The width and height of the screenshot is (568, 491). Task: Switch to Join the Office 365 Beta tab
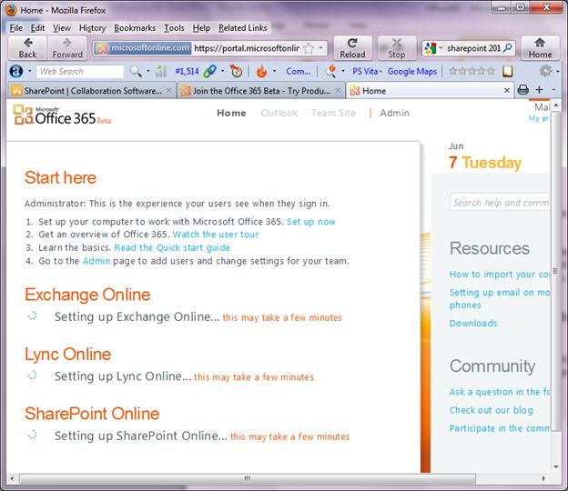click(261, 90)
